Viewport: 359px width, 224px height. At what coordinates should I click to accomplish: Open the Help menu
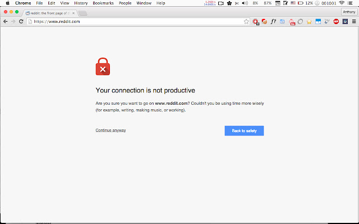[161, 3]
